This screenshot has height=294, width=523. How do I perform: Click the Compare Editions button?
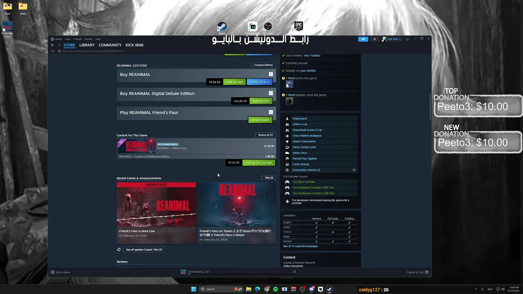tap(264, 65)
